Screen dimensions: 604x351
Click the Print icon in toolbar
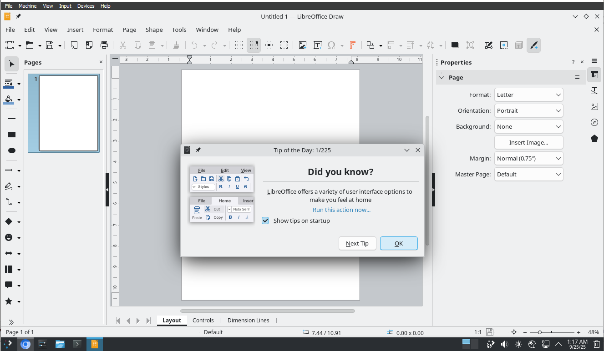pos(104,45)
